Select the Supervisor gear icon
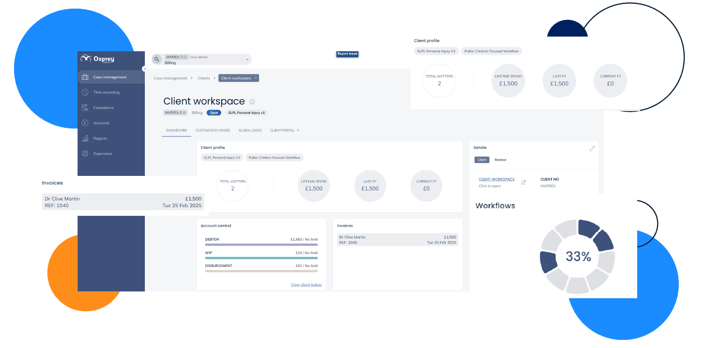708x348 pixels. [x=84, y=153]
